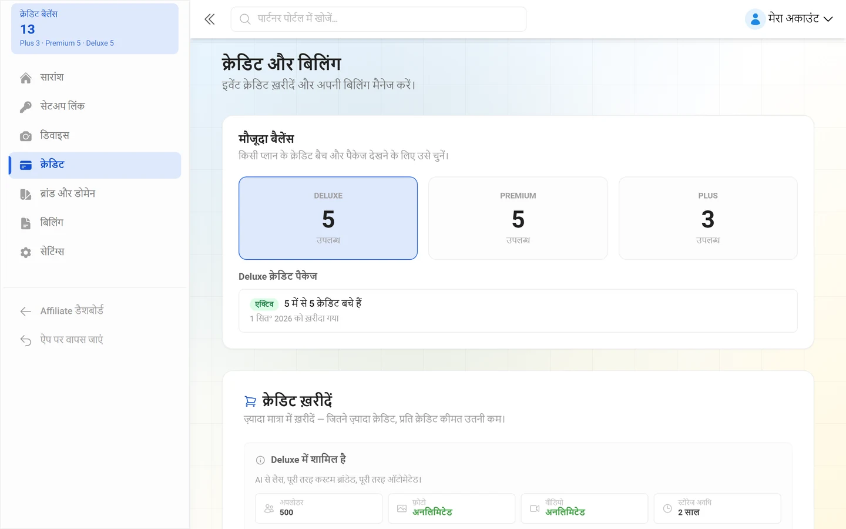Click the ऐप पर वापस जाएं link

click(x=95, y=340)
